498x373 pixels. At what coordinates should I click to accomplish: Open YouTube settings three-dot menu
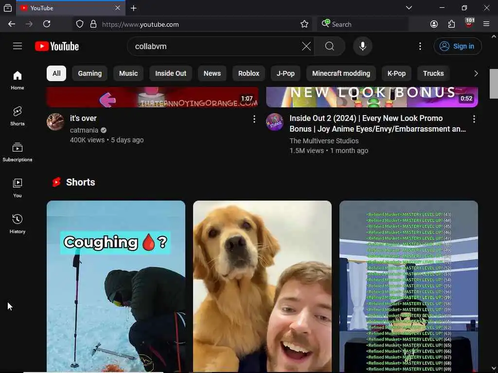click(420, 46)
